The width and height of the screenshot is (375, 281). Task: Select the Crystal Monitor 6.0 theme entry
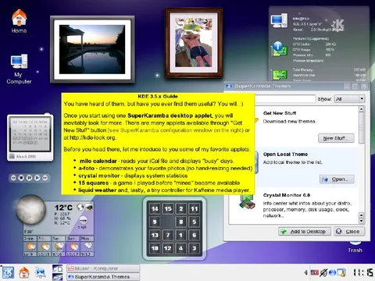coord(294,205)
